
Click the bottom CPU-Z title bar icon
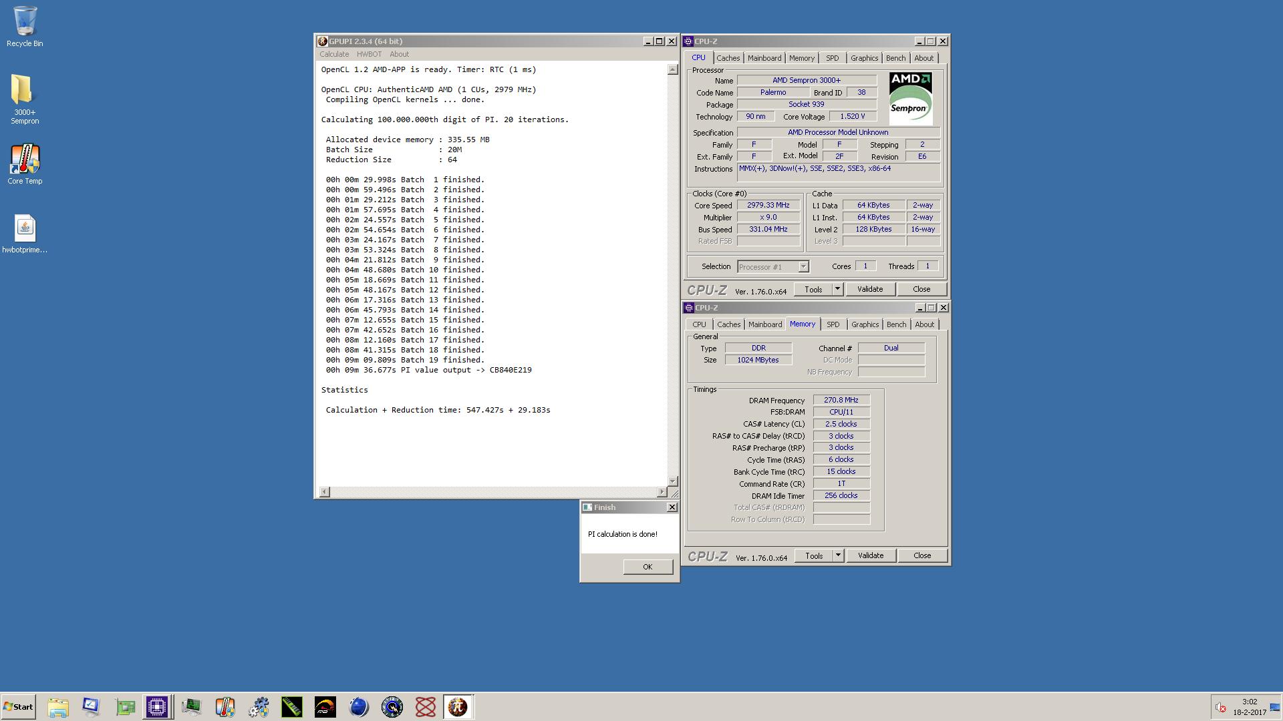pos(688,308)
